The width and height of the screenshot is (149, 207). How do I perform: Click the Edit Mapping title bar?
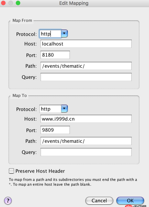click(x=74, y=3)
